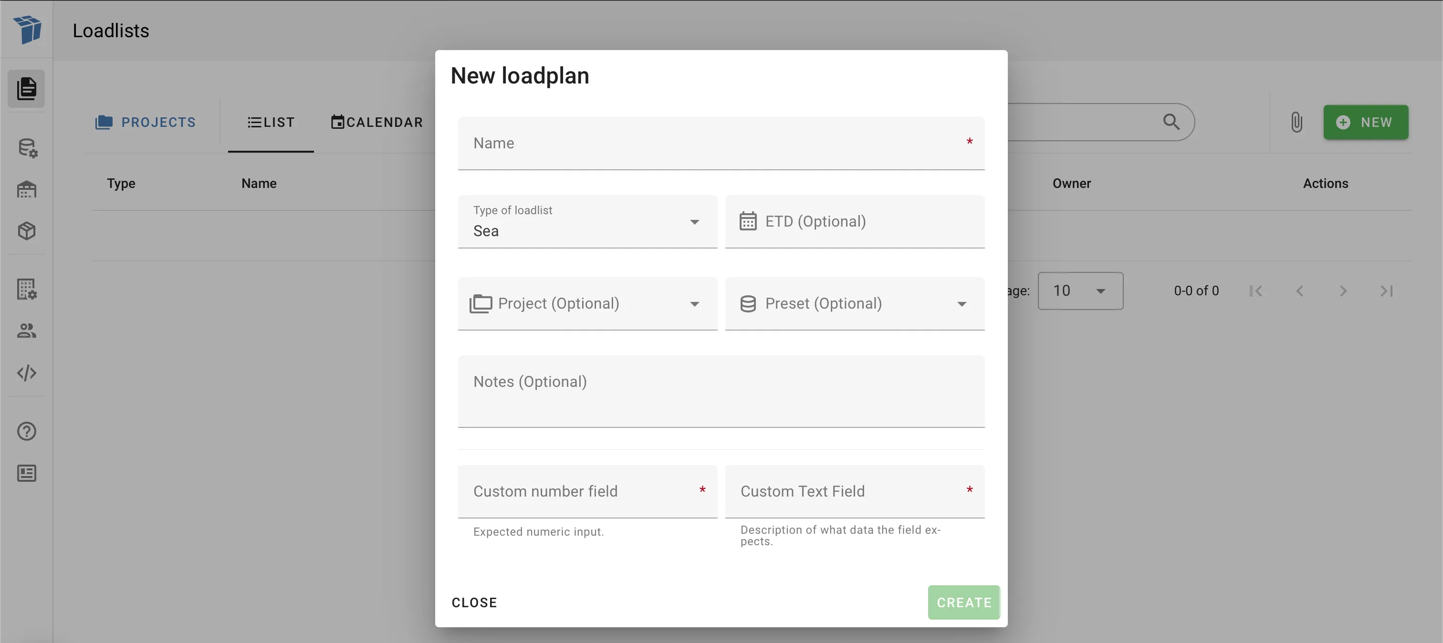This screenshot has height=643, width=1443.
Task: Open organization settings building icon
Action: (x=26, y=289)
